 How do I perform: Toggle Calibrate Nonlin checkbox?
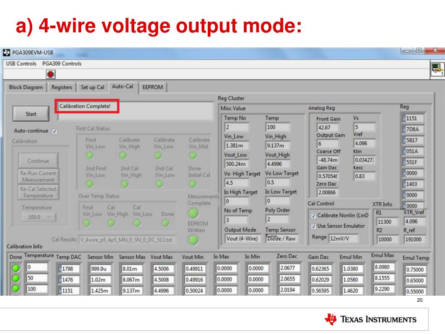(313, 216)
